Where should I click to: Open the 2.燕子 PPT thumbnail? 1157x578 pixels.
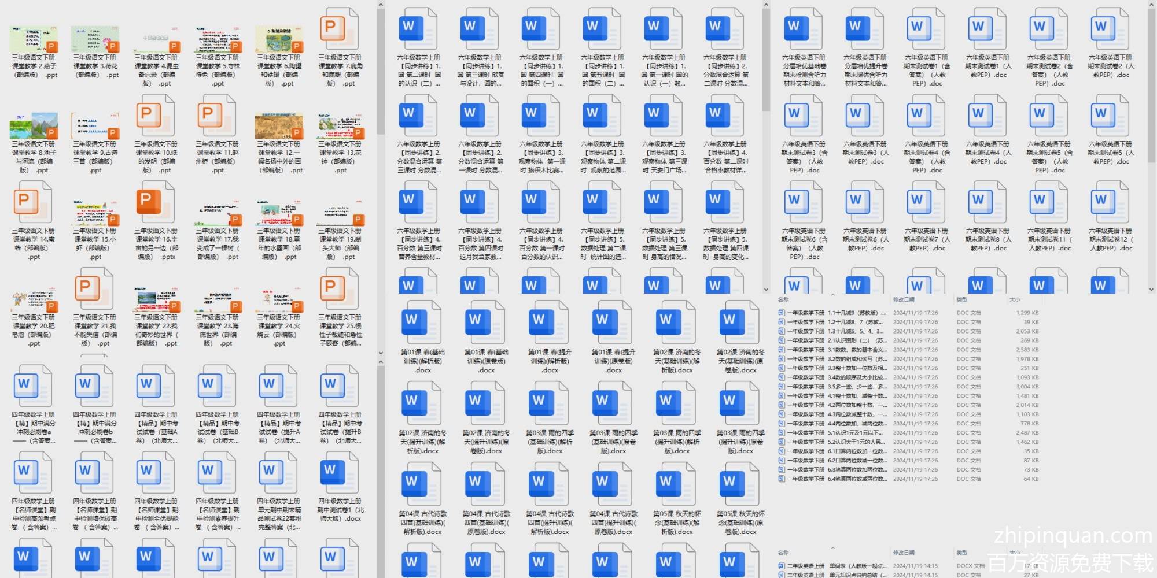[34, 39]
